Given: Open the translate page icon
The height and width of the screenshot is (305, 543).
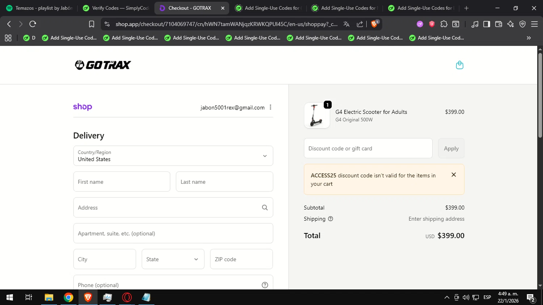Looking at the screenshot, I should point(346,24).
